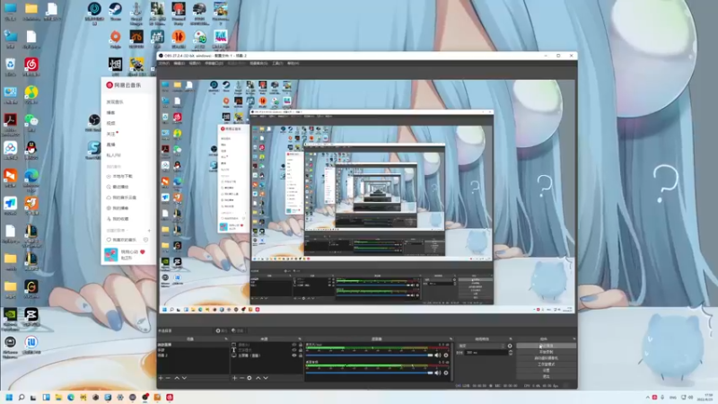Adjust the first mixer track volume slider
This screenshot has height=404, width=718.
point(369,355)
